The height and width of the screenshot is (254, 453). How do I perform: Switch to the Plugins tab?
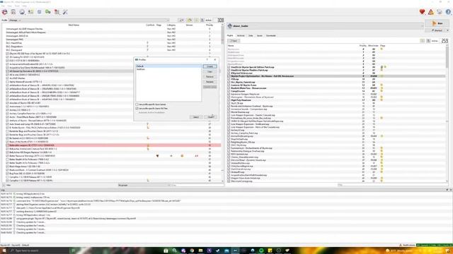click(230, 35)
